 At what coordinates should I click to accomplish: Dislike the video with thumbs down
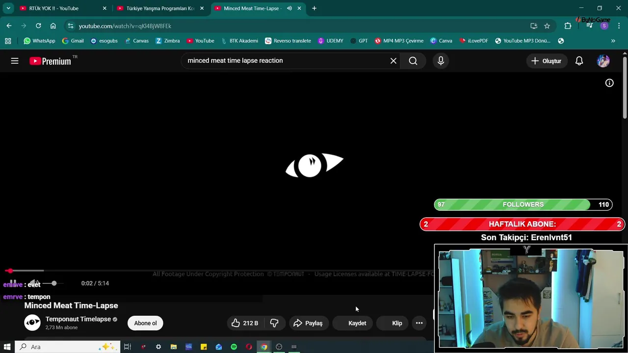tap(274, 323)
